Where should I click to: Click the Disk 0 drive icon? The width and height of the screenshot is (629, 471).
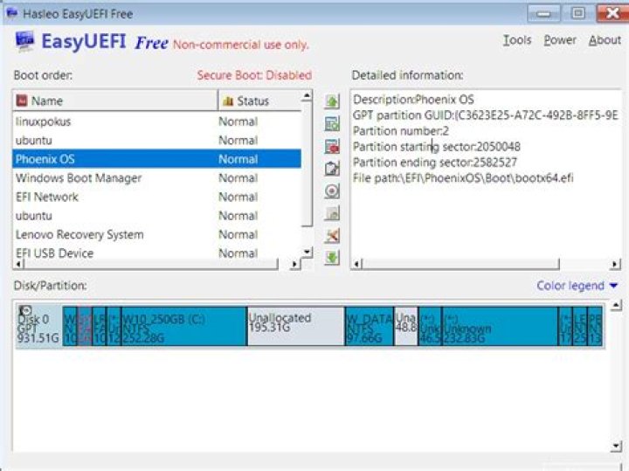point(24,310)
